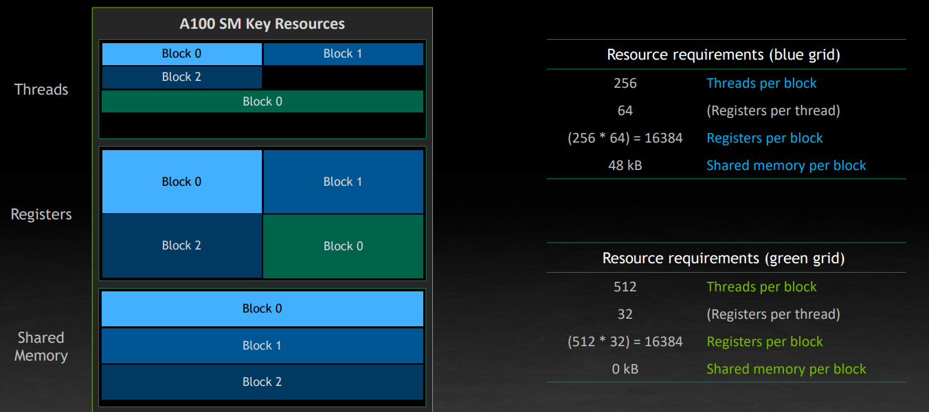The image size is (929, 412).
Task: Click Block 2 in the Registers section
Action: pyautogui.click(x=181, y=245)
